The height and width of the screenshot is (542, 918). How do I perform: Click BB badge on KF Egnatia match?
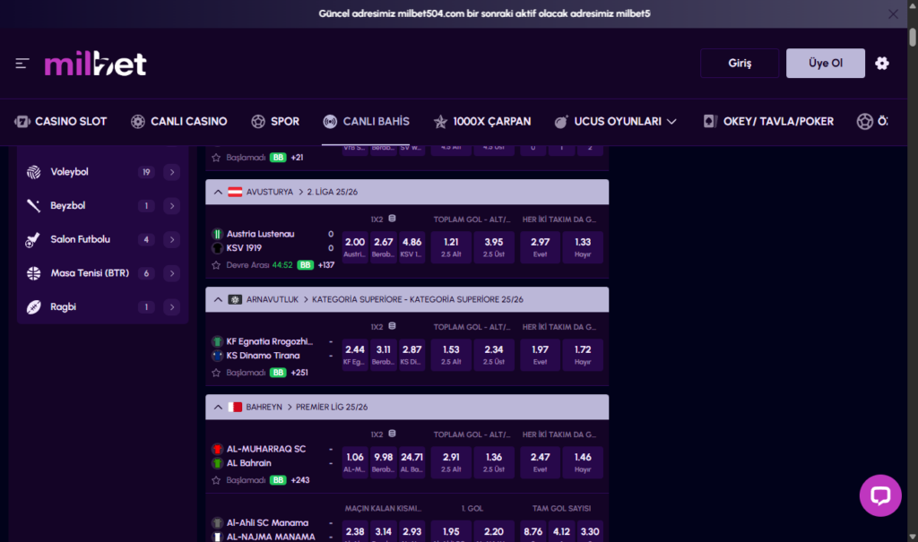[x=278, y=373]
